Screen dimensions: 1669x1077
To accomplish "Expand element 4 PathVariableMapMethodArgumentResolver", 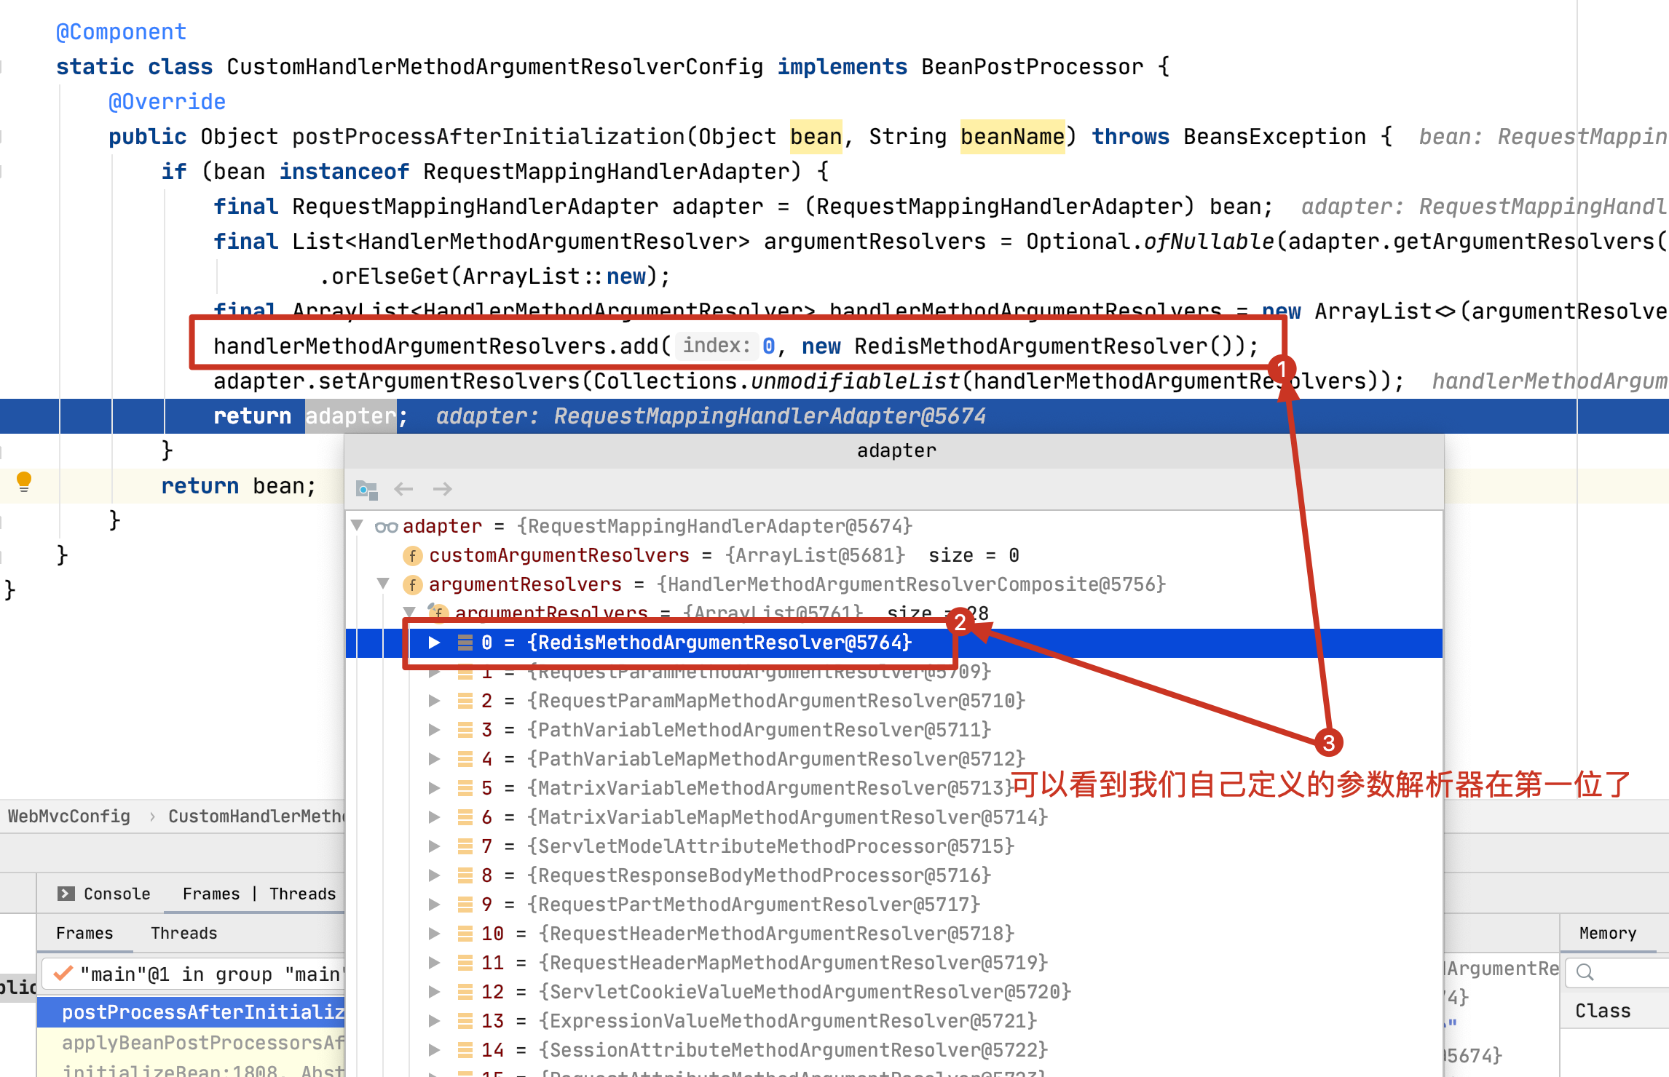I will [434, 759].
